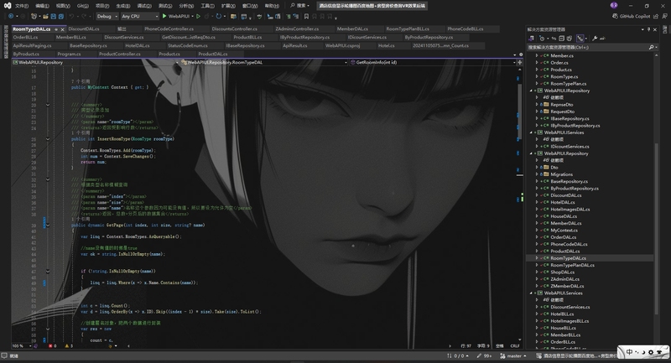Click the CRLF line ending indicator
Image resolution: width=671 pixels, height=363 pixels.
pyautogui.click(x=515, y=345)
